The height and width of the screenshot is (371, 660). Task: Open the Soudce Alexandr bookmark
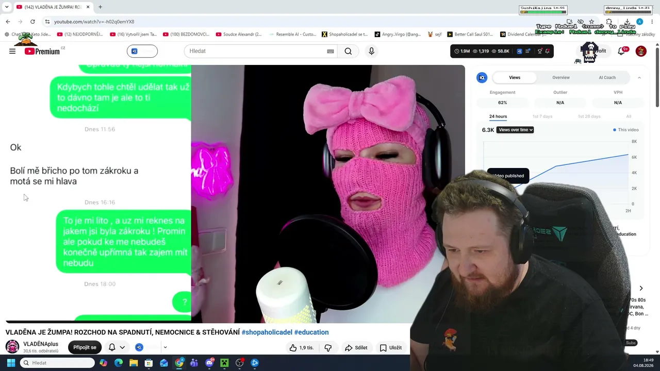point(239,35)
